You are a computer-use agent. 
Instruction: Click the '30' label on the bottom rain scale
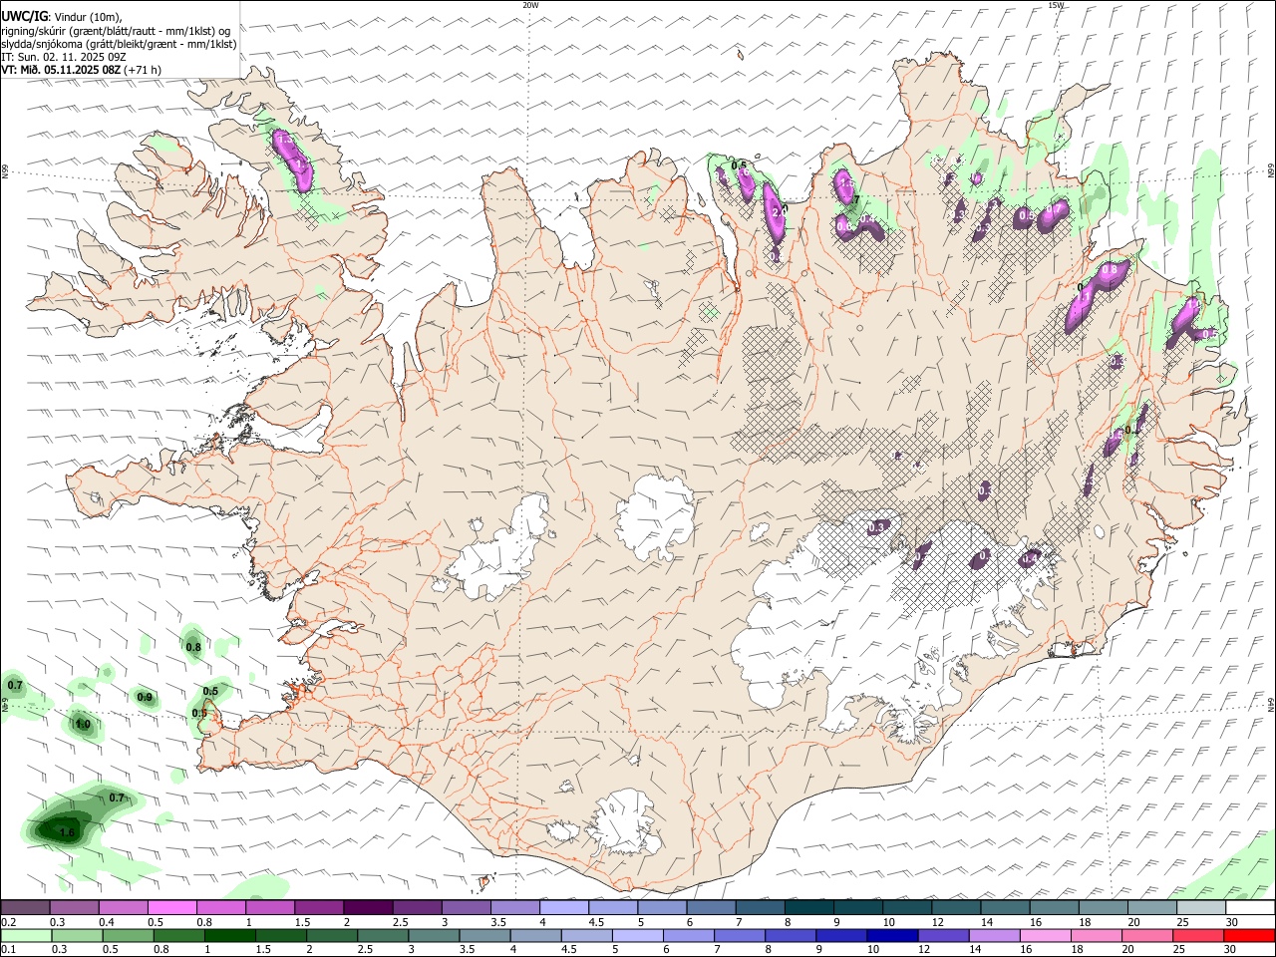1230,950
